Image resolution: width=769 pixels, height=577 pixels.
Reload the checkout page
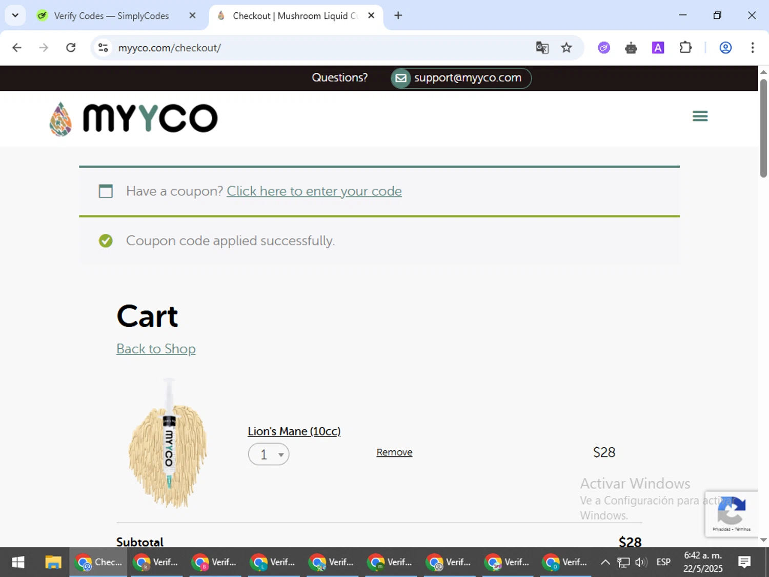tap(71, 48)
